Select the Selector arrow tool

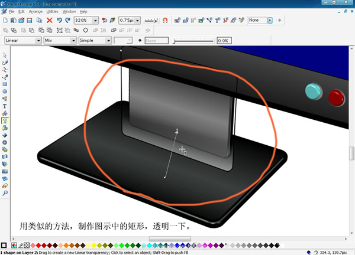(5, 55)
